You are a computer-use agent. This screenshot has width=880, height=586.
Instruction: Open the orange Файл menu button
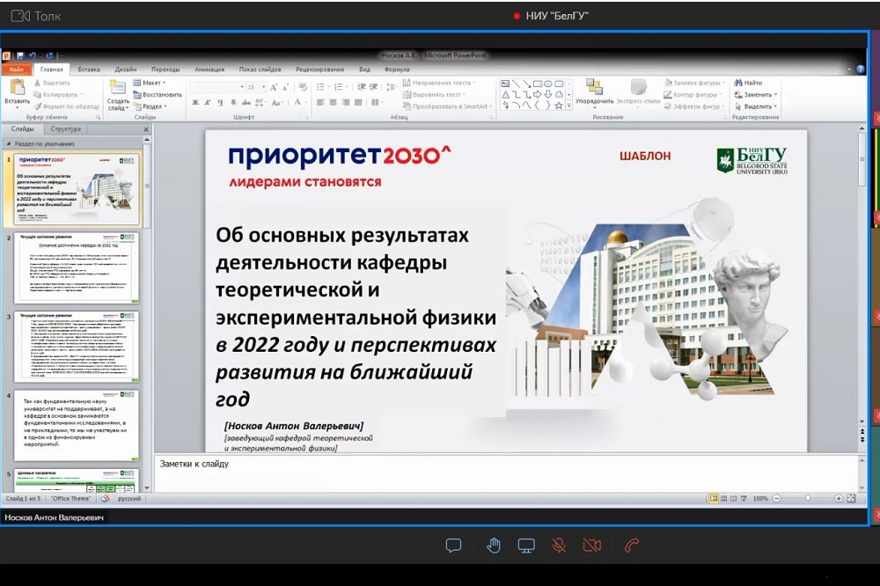(16, 69)
